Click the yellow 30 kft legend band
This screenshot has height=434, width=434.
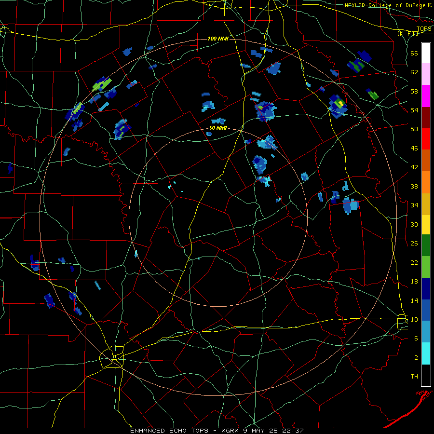[x=426, y=224]
